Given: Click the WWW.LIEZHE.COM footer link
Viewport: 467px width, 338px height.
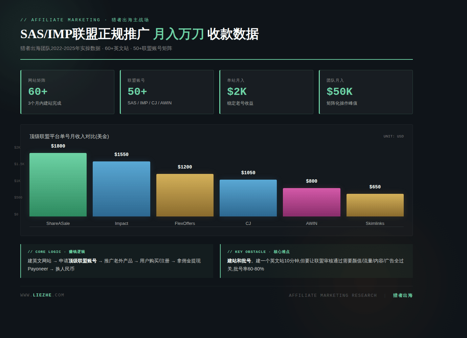Looking at the screenshot, I should [42, 295].
